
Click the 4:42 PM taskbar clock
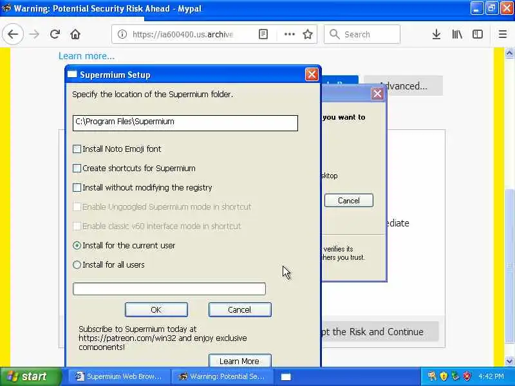point(491,376)
